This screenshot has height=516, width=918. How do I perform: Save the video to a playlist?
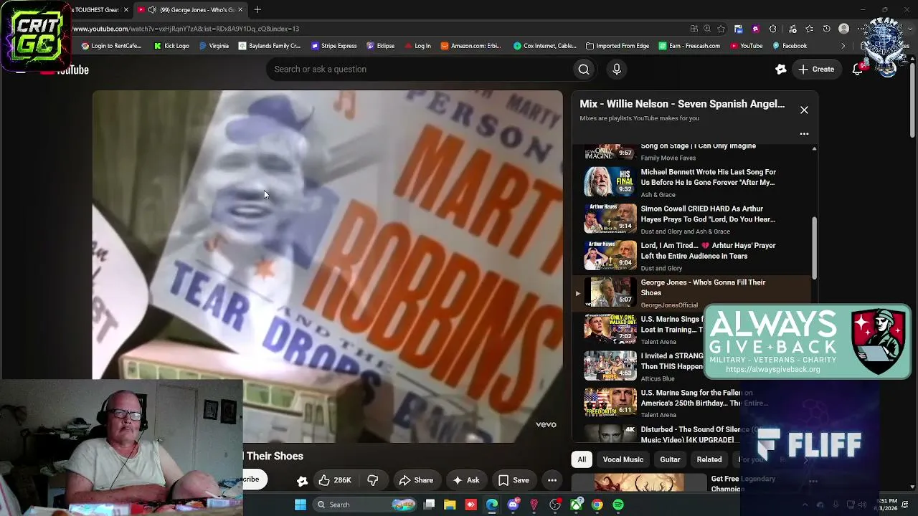click(514, 480)
